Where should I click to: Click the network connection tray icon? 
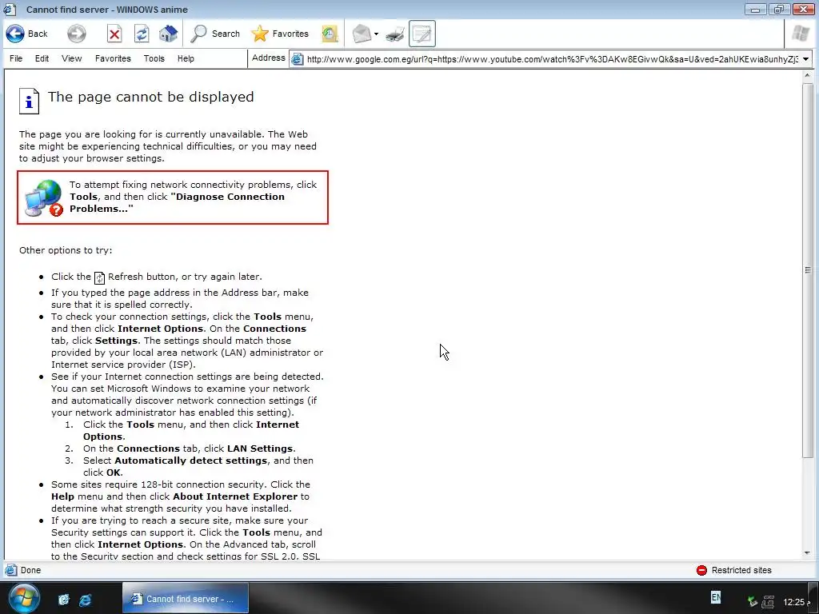point(768,601)
